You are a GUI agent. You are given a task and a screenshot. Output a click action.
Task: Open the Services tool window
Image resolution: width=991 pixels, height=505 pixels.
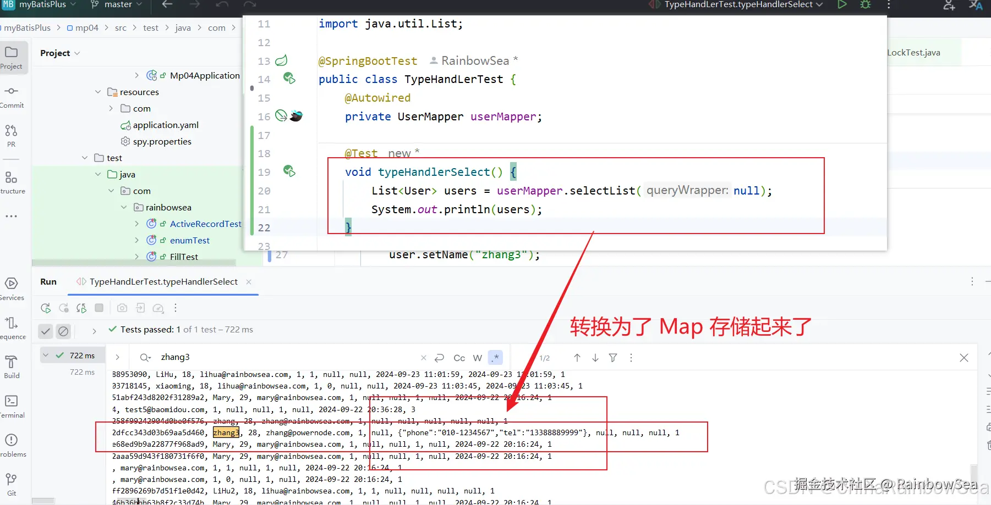pos(11,289)
